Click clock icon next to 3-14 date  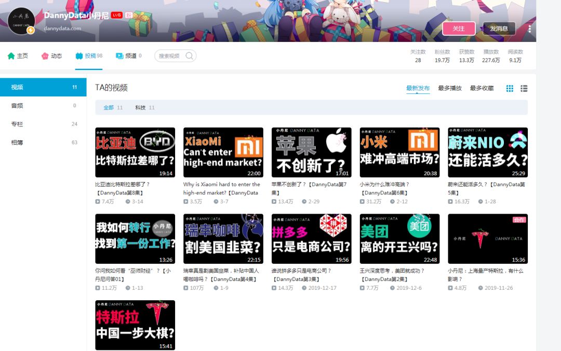(128, 201)
